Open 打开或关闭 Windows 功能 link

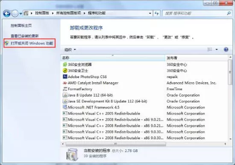[32, 43]
